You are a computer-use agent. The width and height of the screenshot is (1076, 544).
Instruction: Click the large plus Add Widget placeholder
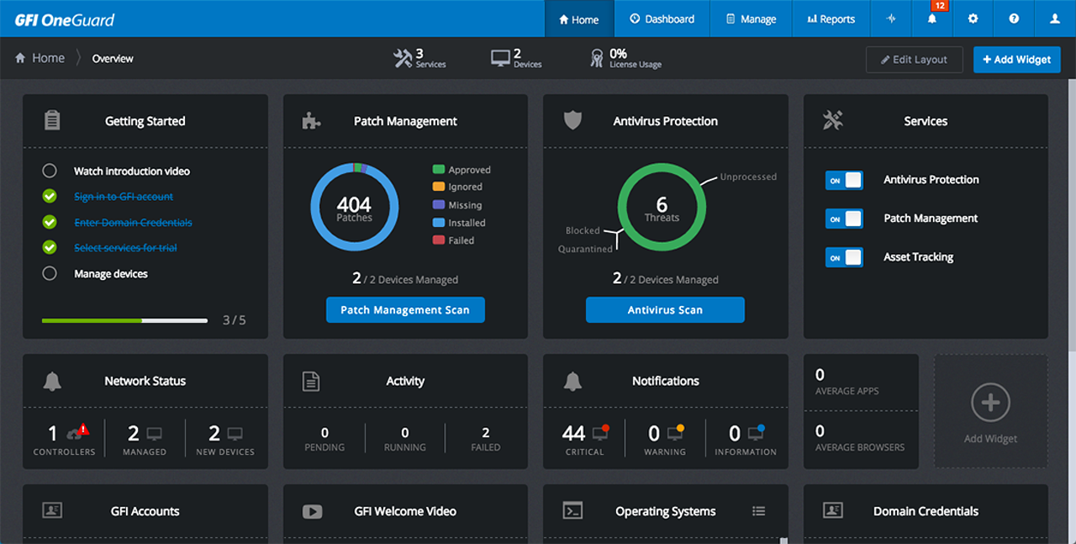tap(990, 404)
